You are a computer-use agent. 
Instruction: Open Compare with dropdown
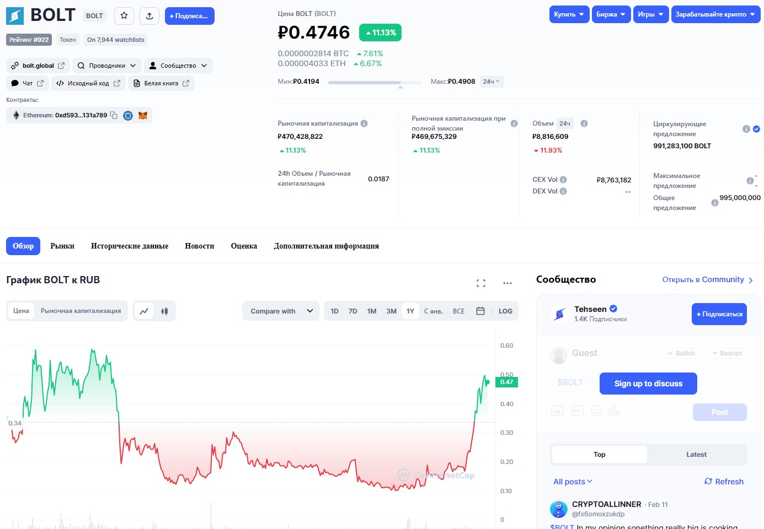[281, 311]
